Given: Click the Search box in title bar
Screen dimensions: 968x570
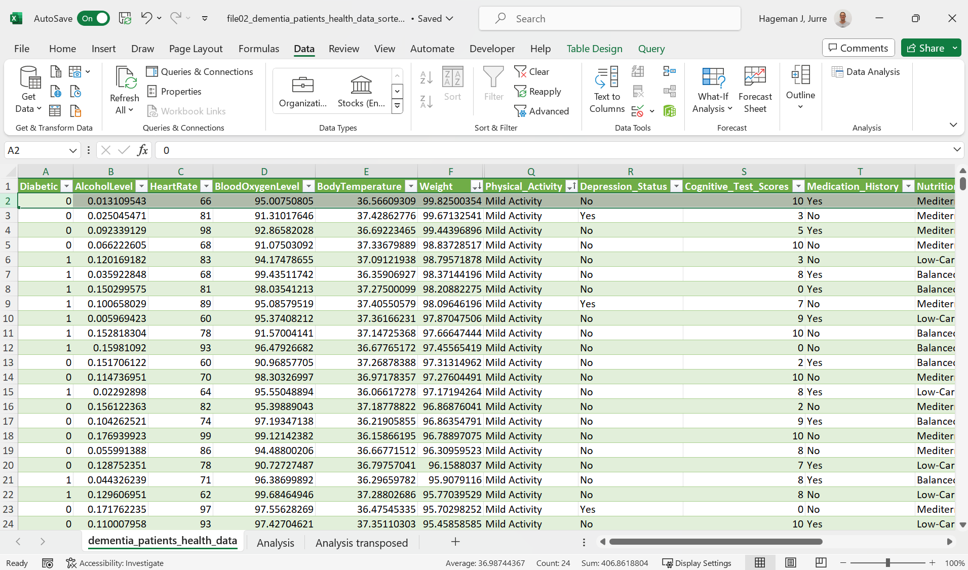Looking at the screenshot, I should (x=609, y=19).
